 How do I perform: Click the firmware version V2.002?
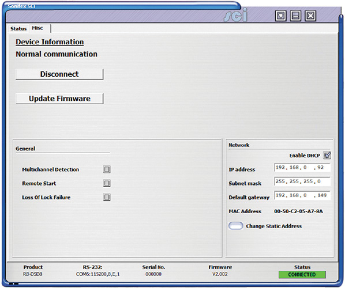click(x=220, y=274)
